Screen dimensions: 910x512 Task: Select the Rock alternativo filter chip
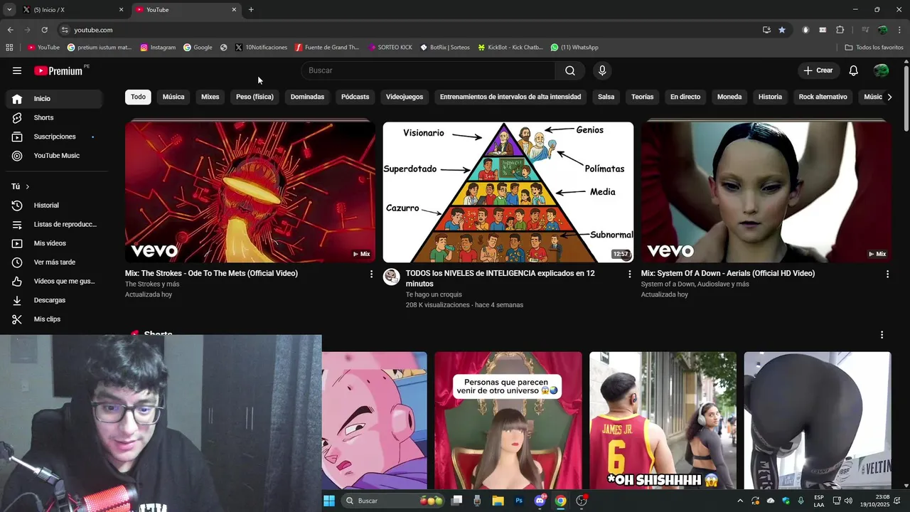pyautogui.click(x=823, y=97)
